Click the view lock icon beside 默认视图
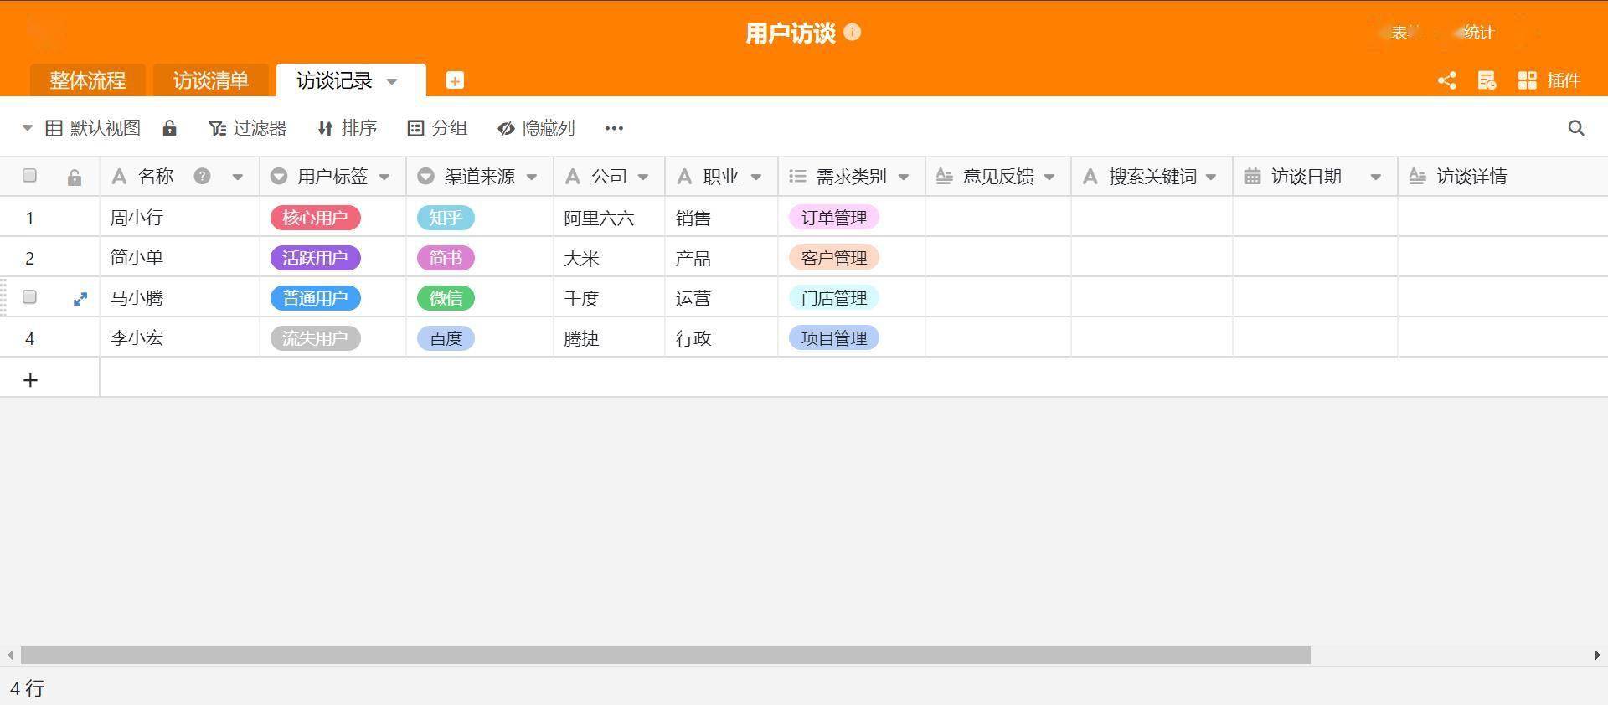Screen dimensions: 1608x705 [x=169, y=128]
